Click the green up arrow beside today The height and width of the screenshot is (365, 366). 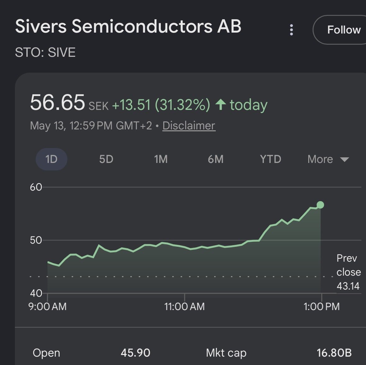coord(221,105)
